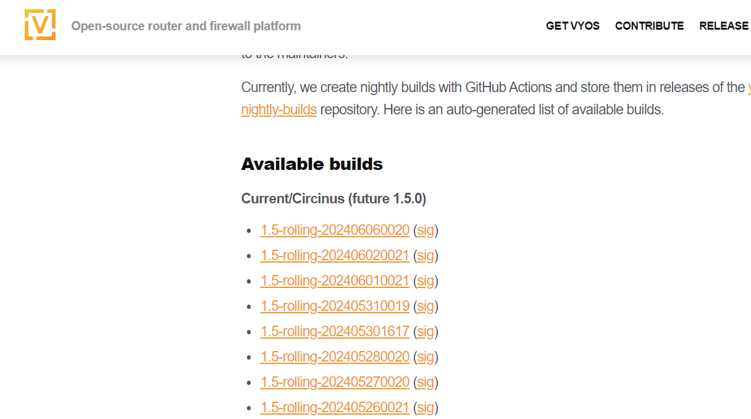Open sig for 1.5-rolling-202405260021
751x419 pixels.
[426, 408]
